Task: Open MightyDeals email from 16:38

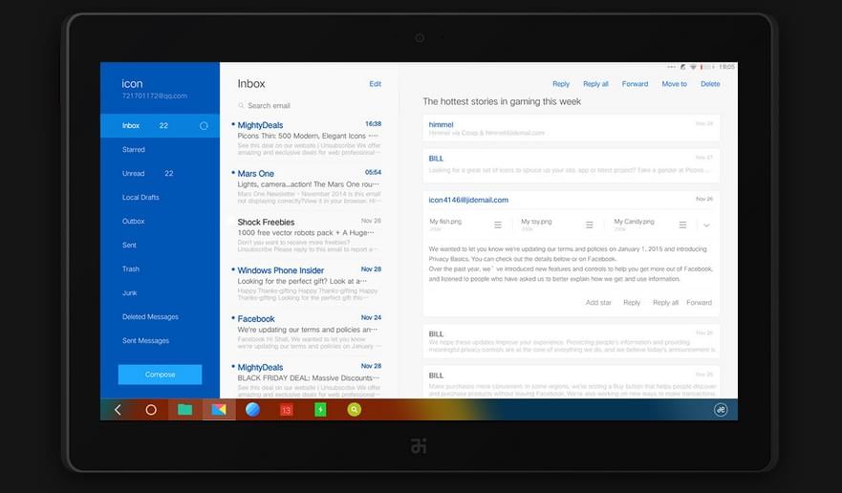Action: (x=310, y=139)
